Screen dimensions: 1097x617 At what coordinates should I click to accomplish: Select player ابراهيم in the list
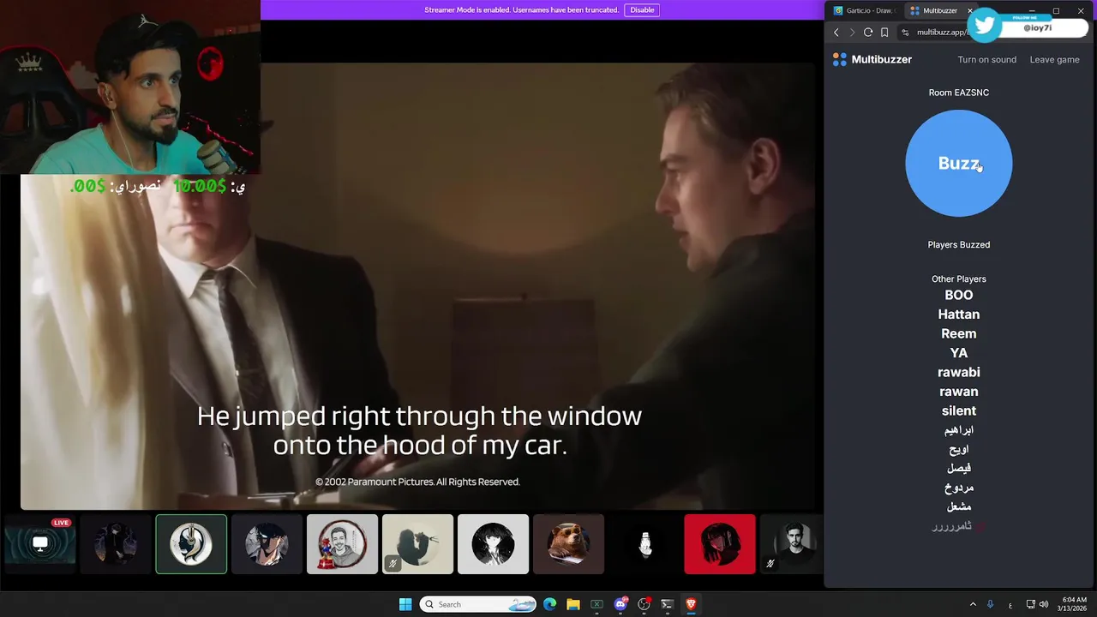click(958, 430)
